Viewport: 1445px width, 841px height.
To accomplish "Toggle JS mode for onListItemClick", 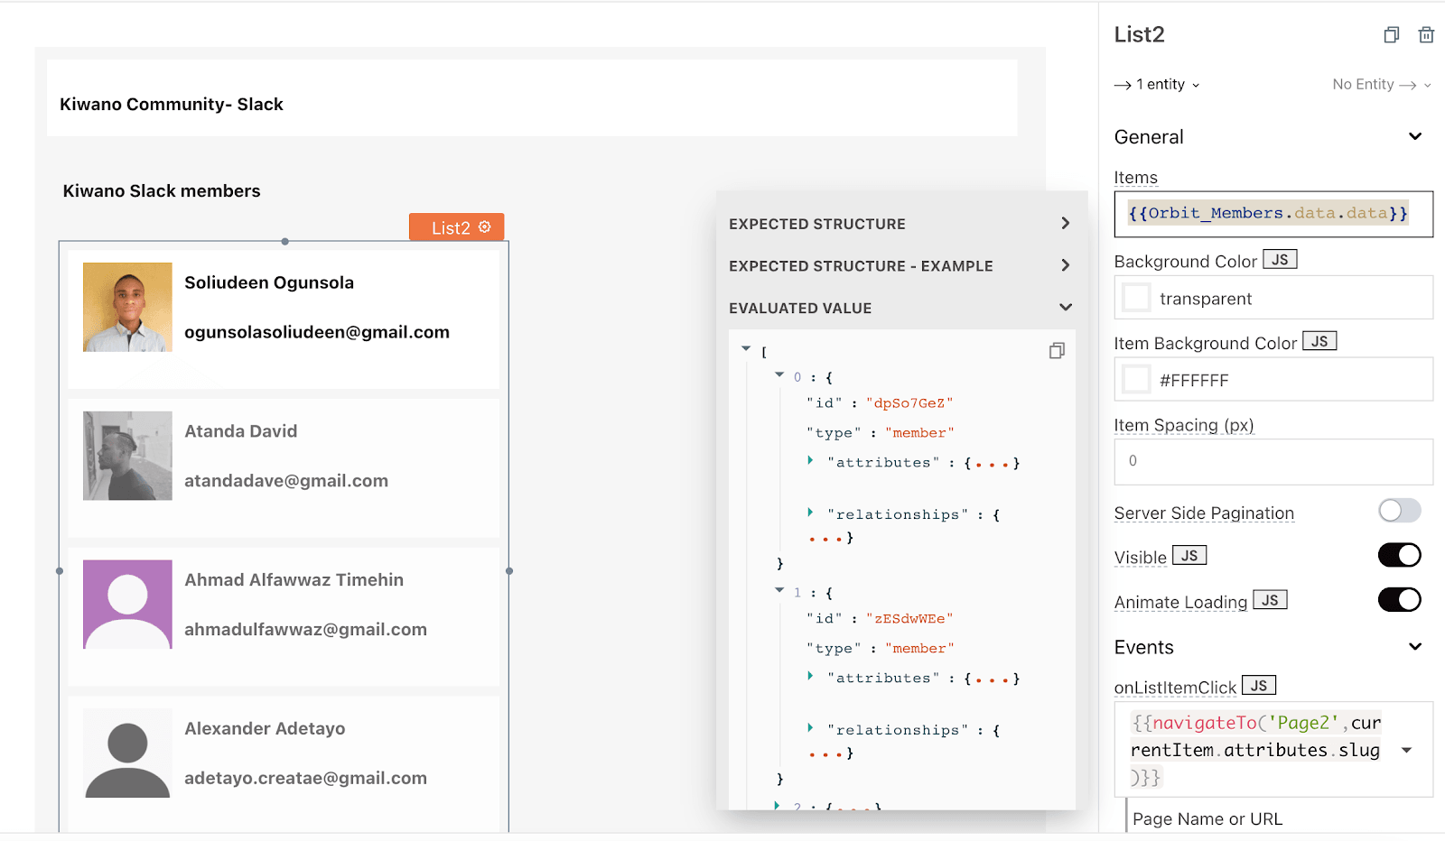I will pos(1258,686).
